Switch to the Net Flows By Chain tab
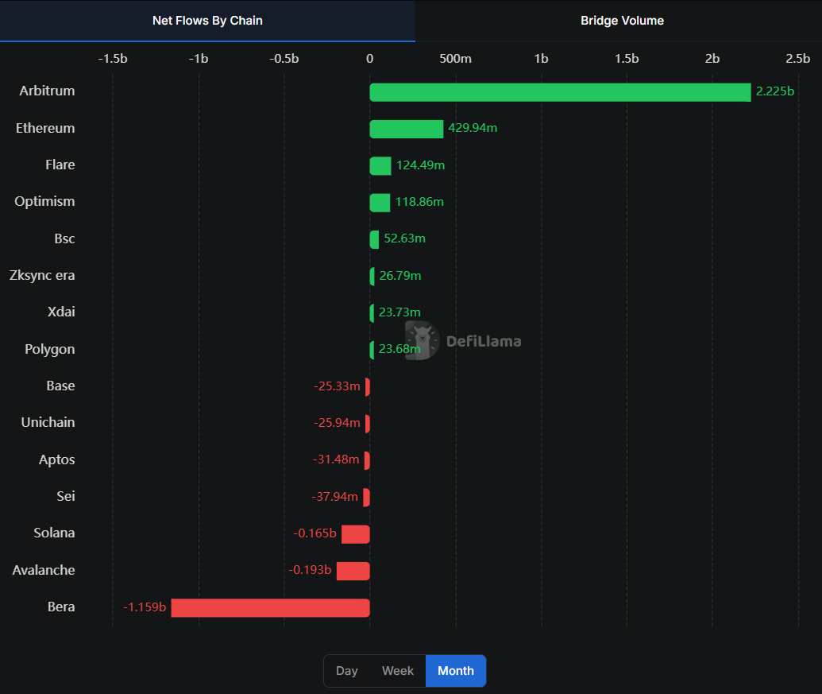 point(207,21)
